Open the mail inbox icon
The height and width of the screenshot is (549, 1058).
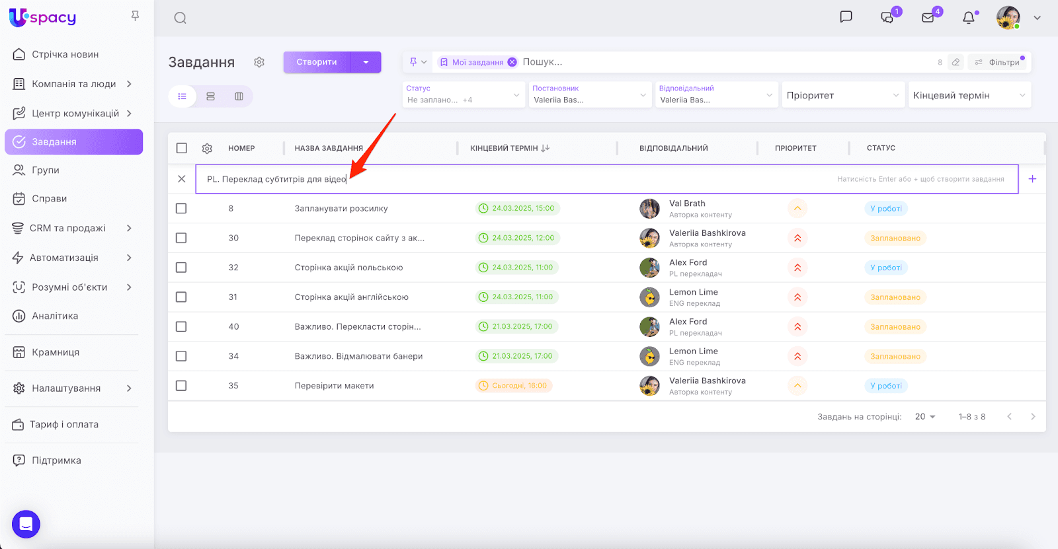coord(928,18)
